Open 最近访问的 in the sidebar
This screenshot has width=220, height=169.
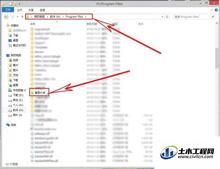pyautogui.click(x=19, y=45)
